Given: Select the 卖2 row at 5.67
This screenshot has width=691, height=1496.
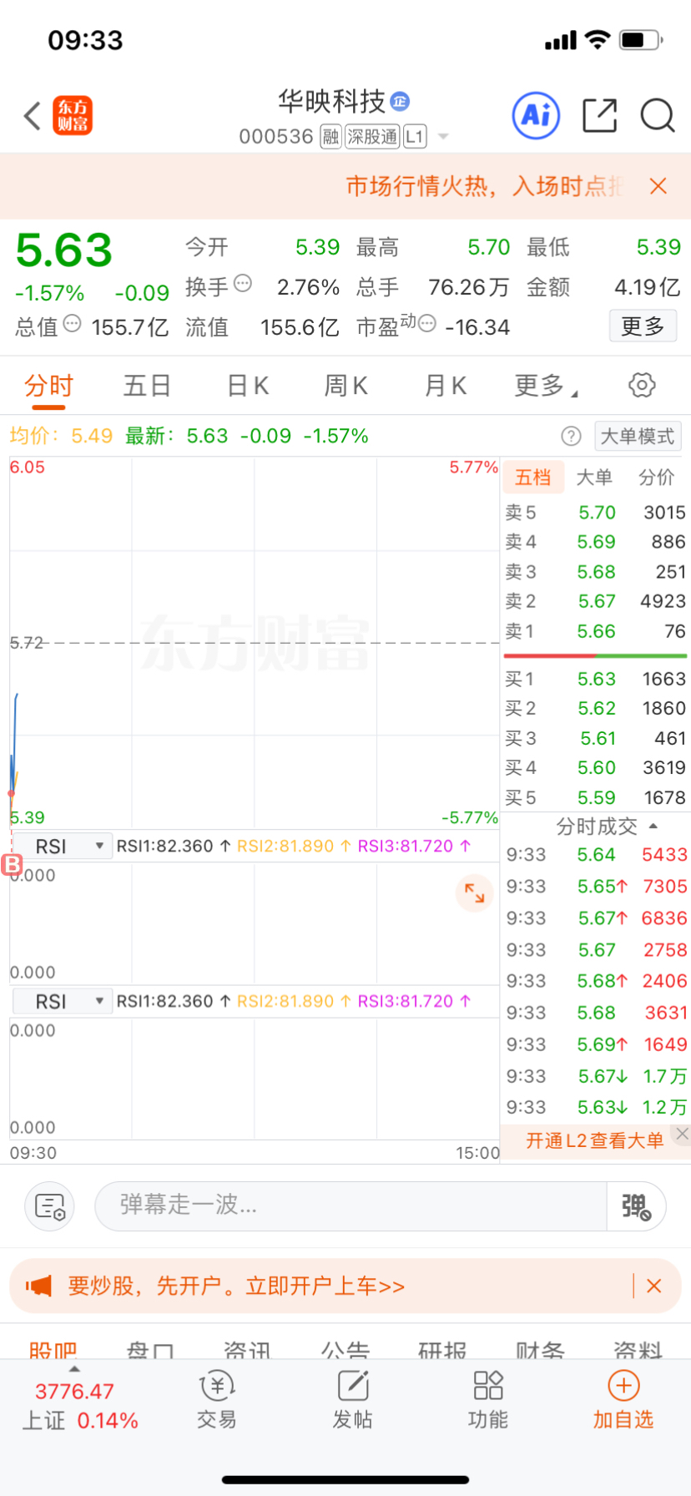Looking at the screenshot, I should [x=595, y=601].
